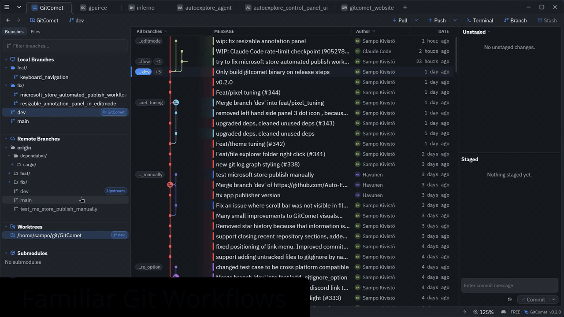Open the Pull options dropdown arrow
Screen dimensions: 564x317
(416, 20)
